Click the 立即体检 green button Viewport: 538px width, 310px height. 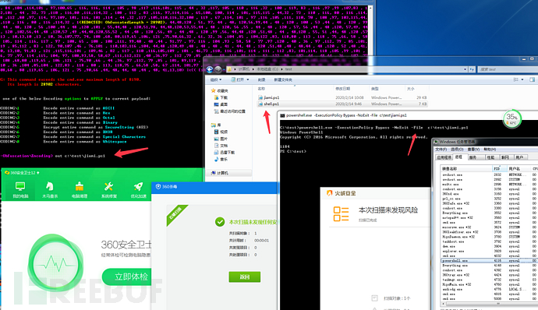[127, 277]
